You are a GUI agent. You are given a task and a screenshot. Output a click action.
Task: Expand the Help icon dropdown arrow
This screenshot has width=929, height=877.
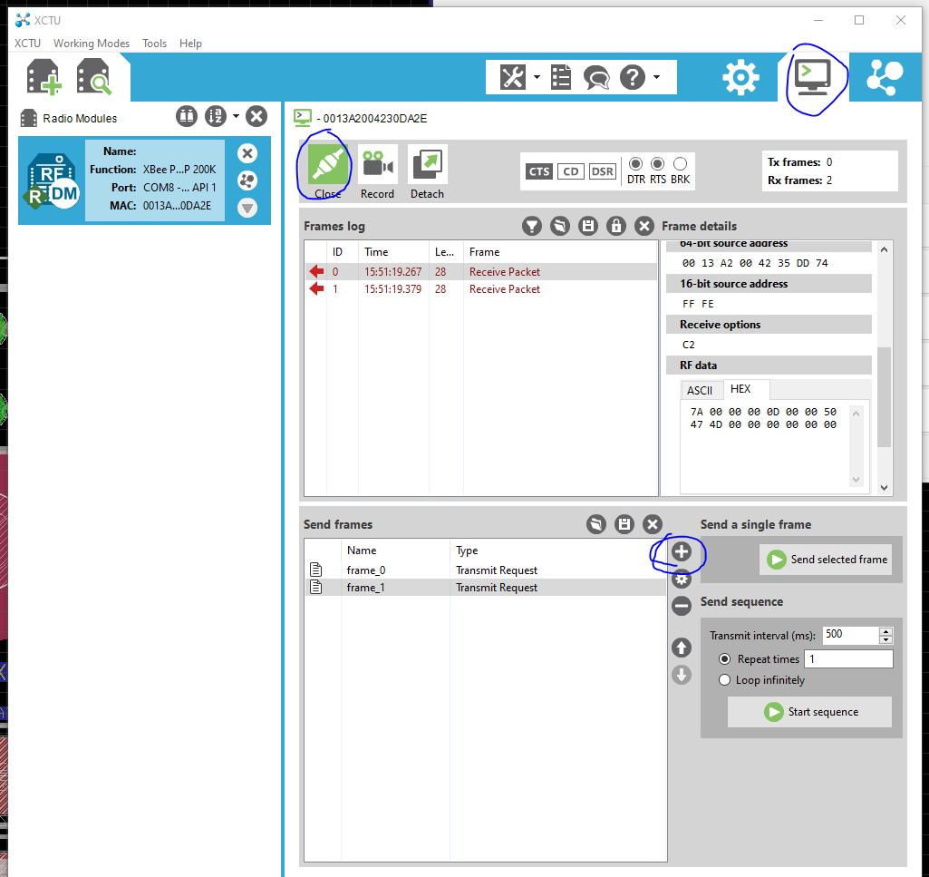pyautogui.click(x=657, y=78)
